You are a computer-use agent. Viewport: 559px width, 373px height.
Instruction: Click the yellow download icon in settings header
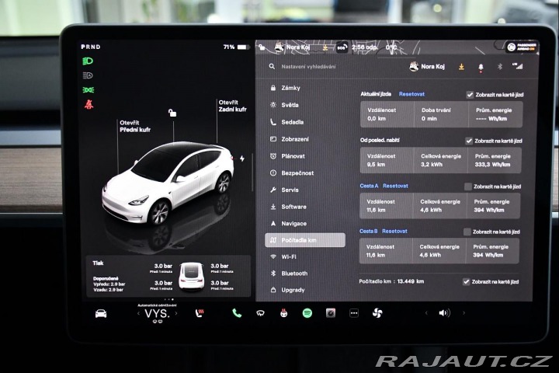[461, 67]
